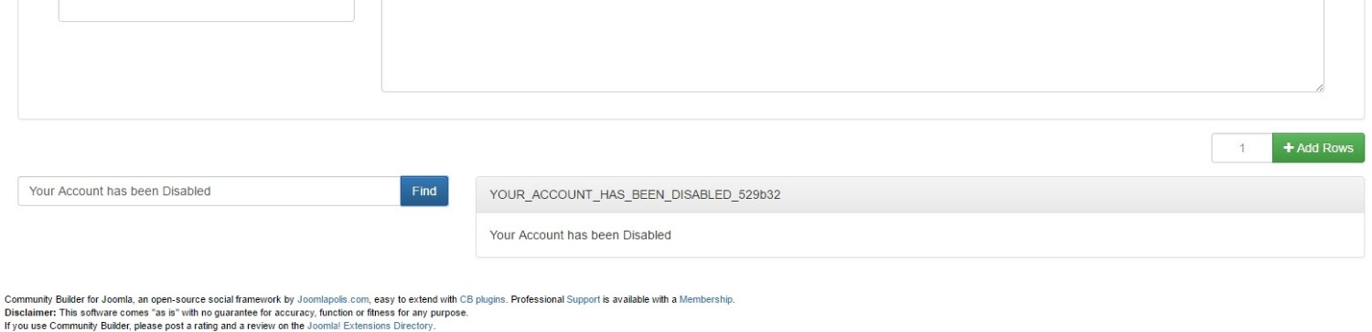Open the Joomlapolis.com link
1372x332 pixels.
(x=333, y=299)
